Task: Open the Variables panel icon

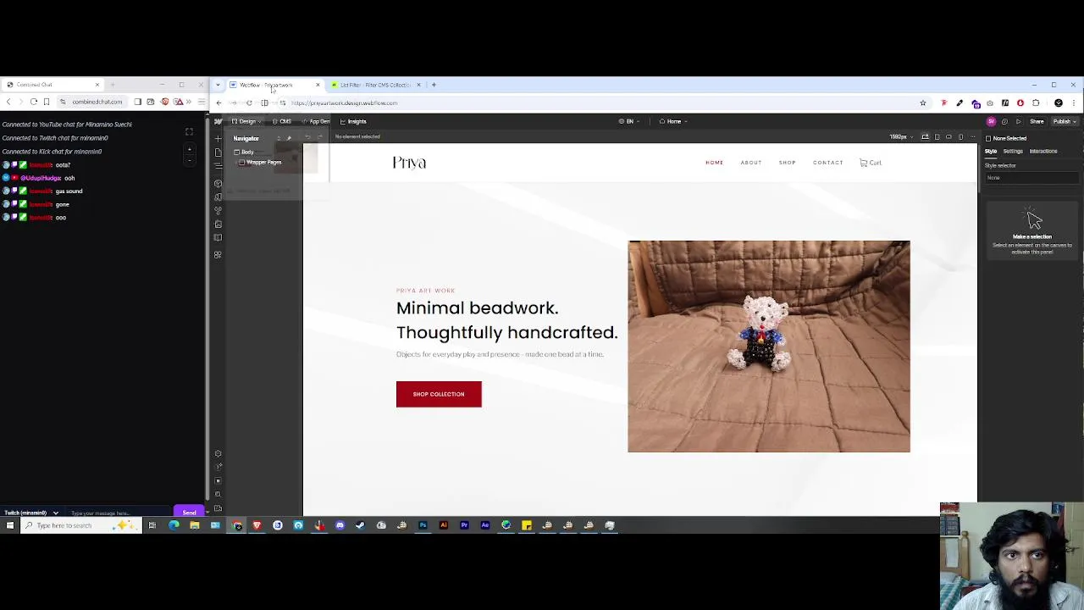Action: tap(218, 197)
